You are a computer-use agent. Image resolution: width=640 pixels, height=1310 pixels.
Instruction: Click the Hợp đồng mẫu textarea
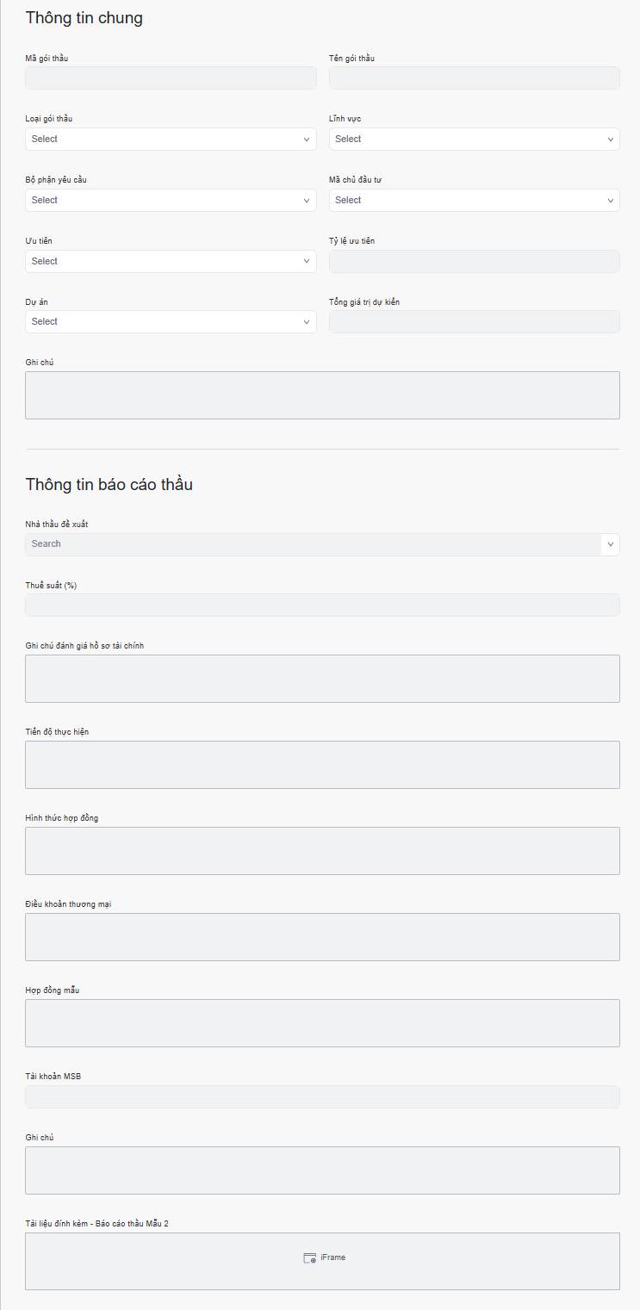[322, 1023]
